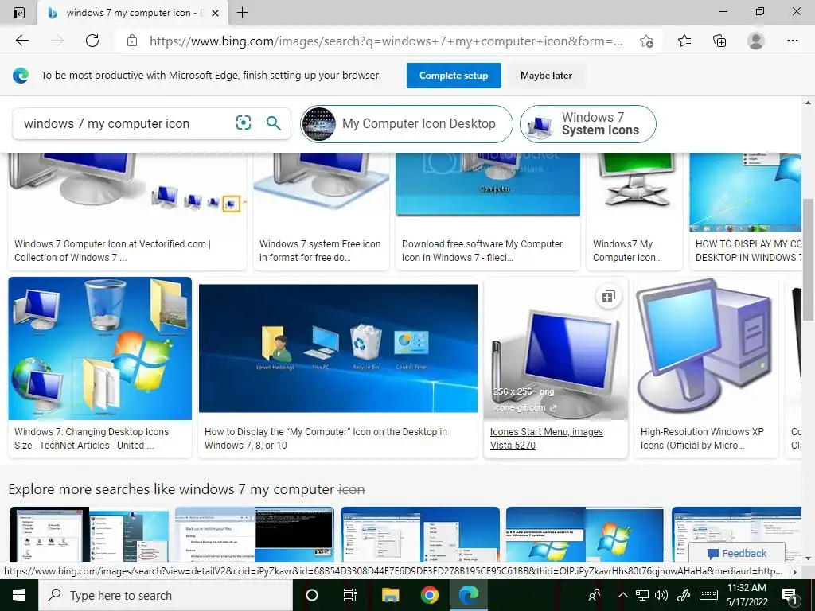Open the Favorites list icon
This screenshot has width=815, height=611.
[684, 41]
